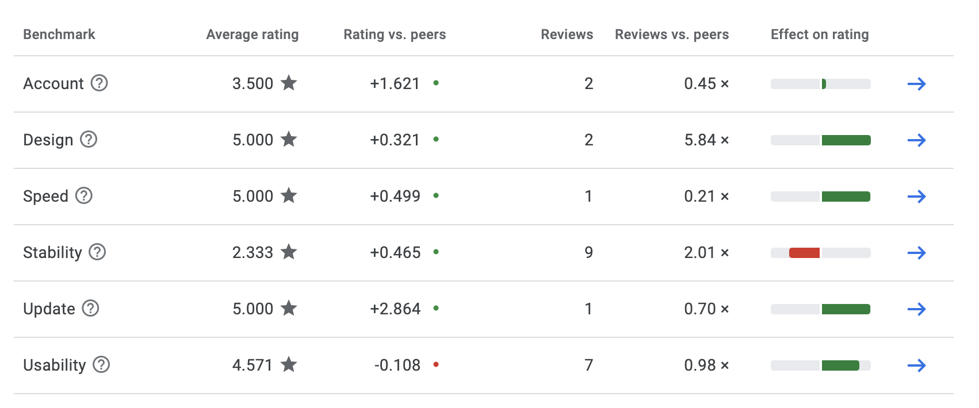Click the help icon beside Design
Viewport: 979px width, 408px height.
pyautogui.click(x=89, y=140)
